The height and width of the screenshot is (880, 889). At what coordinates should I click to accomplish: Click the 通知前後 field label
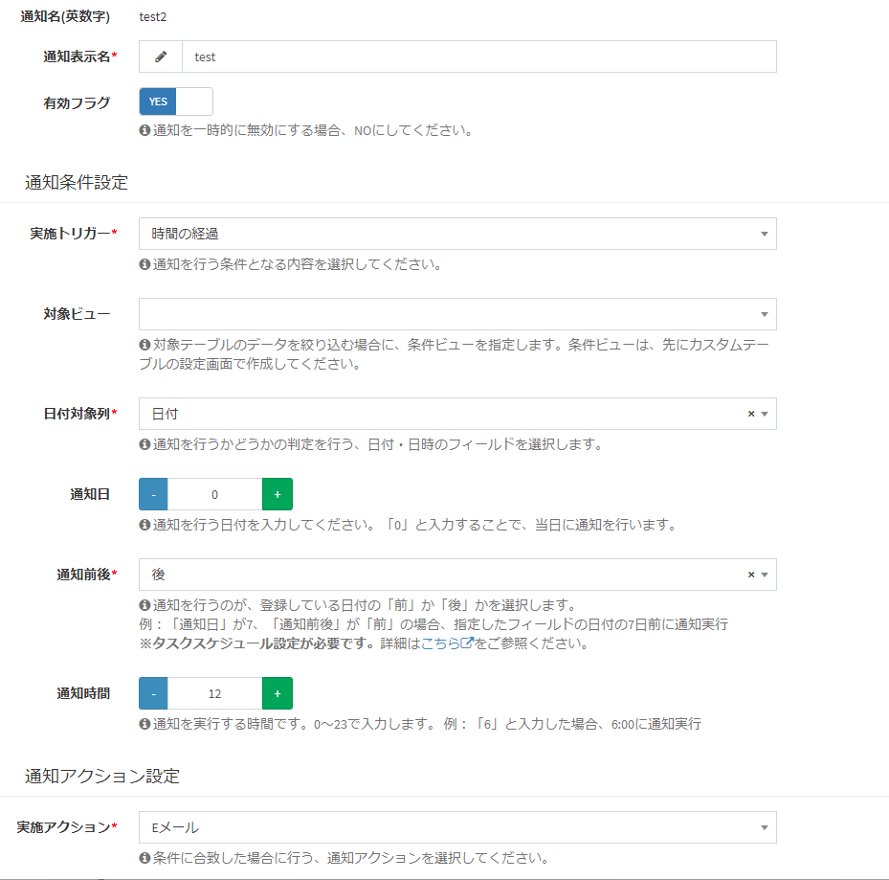pos(86,575)
